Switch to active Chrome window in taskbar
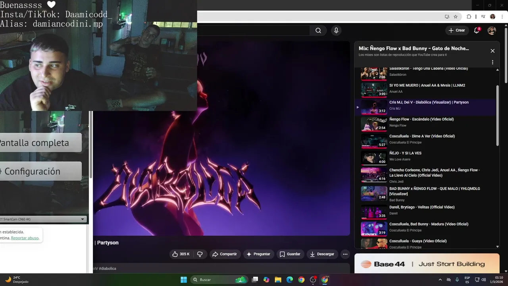 [x=325, y=280]
